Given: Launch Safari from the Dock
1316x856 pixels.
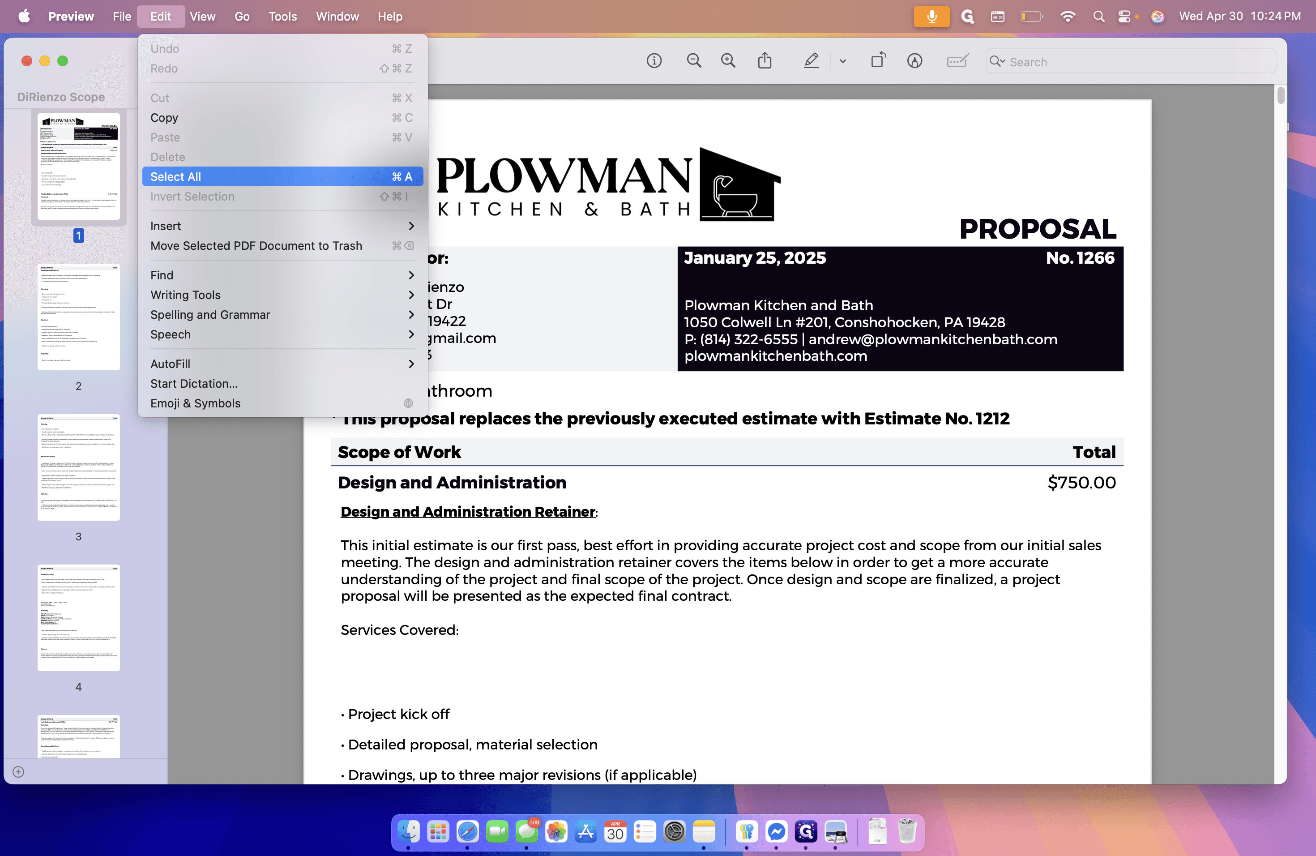Looking at the screenshot, I should pyautogui.click(x=467, y=831).
